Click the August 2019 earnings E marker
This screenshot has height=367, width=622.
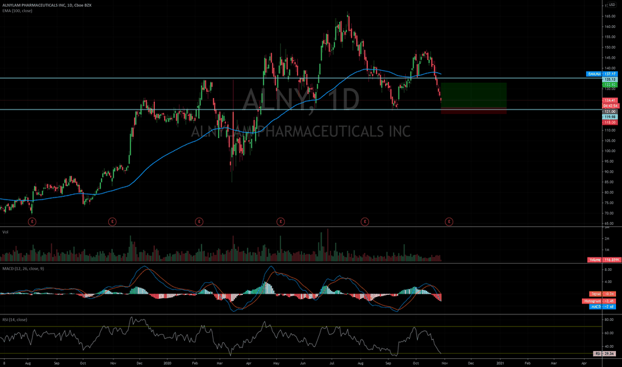(x=32, y=222)
